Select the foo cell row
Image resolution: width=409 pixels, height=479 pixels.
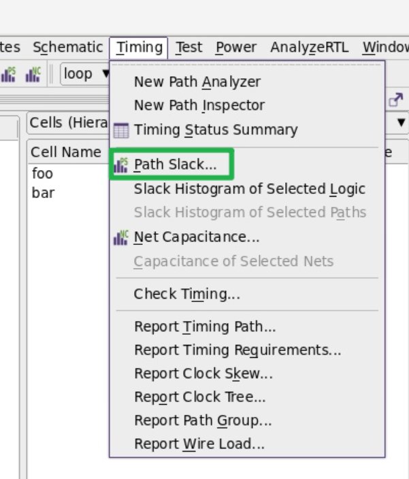click(x=69, y=174)
